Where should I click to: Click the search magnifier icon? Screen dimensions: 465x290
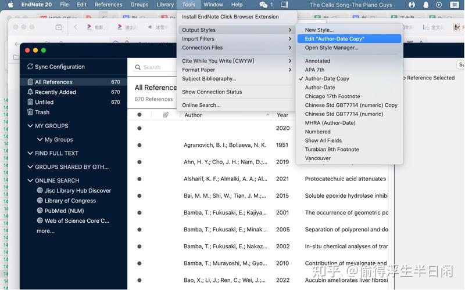pos(138,67)
